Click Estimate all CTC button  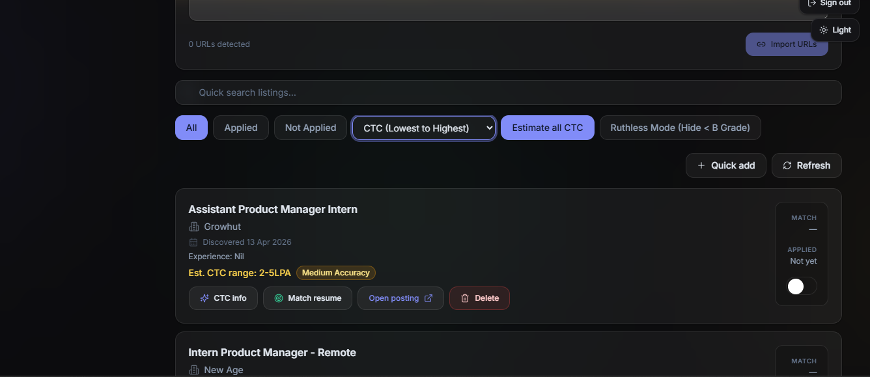tap(548, 128)
